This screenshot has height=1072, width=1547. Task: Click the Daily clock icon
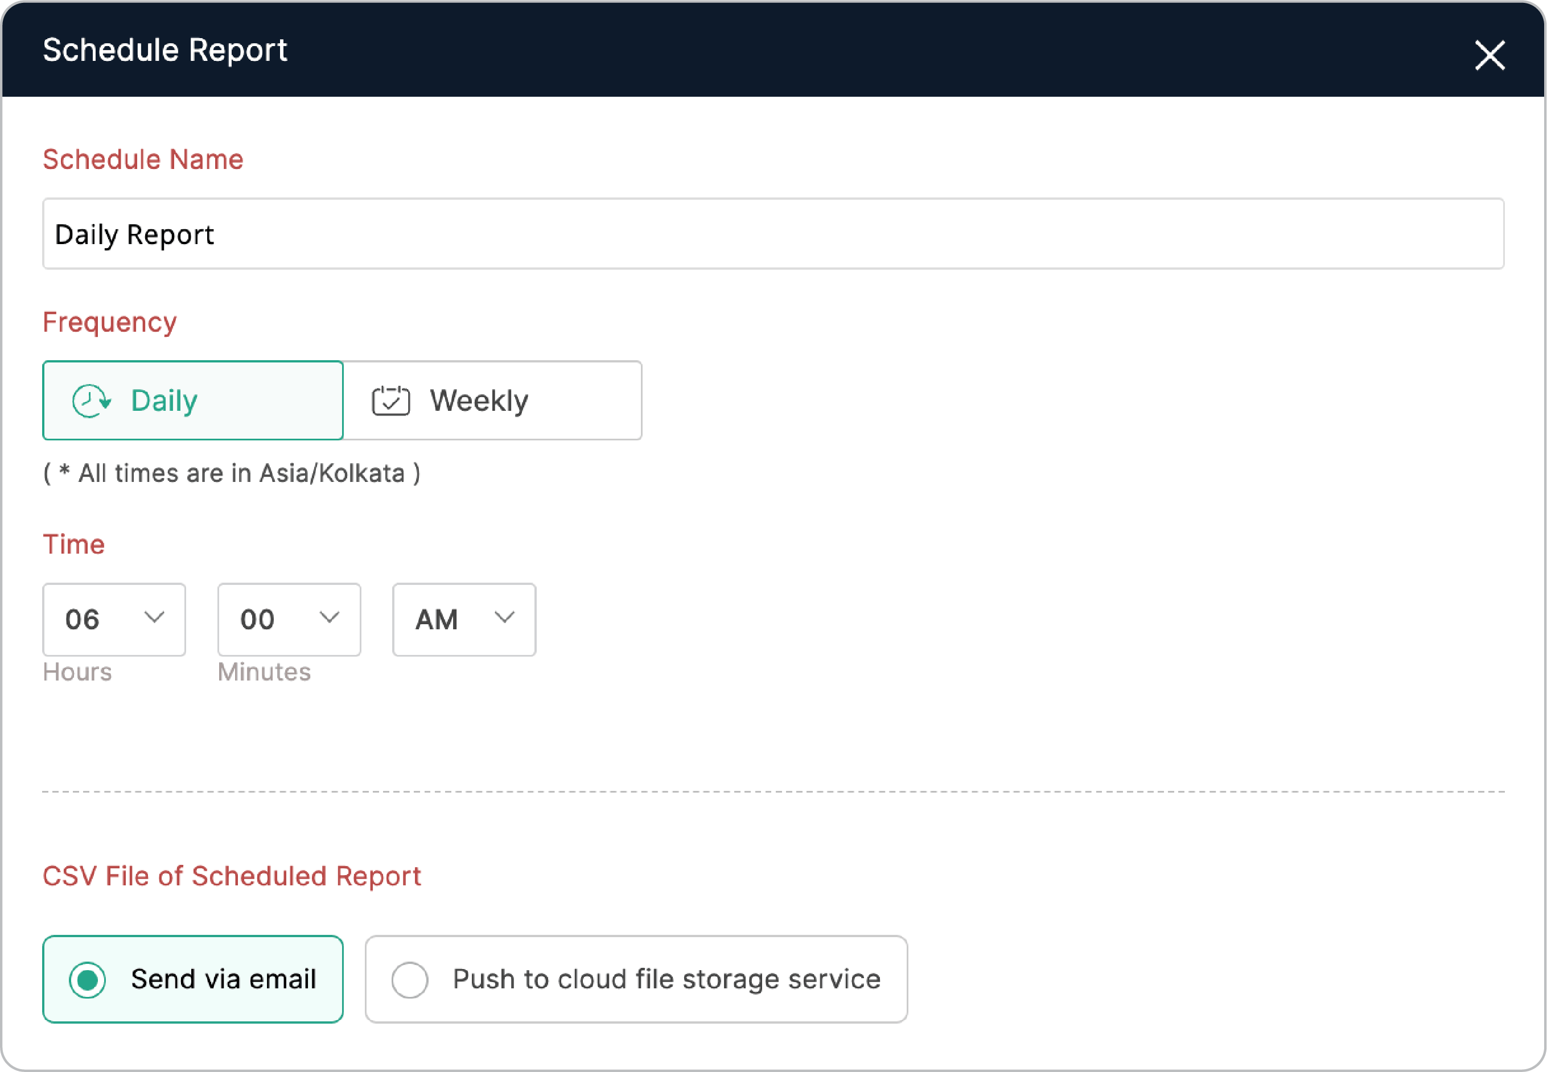[90, 401]
